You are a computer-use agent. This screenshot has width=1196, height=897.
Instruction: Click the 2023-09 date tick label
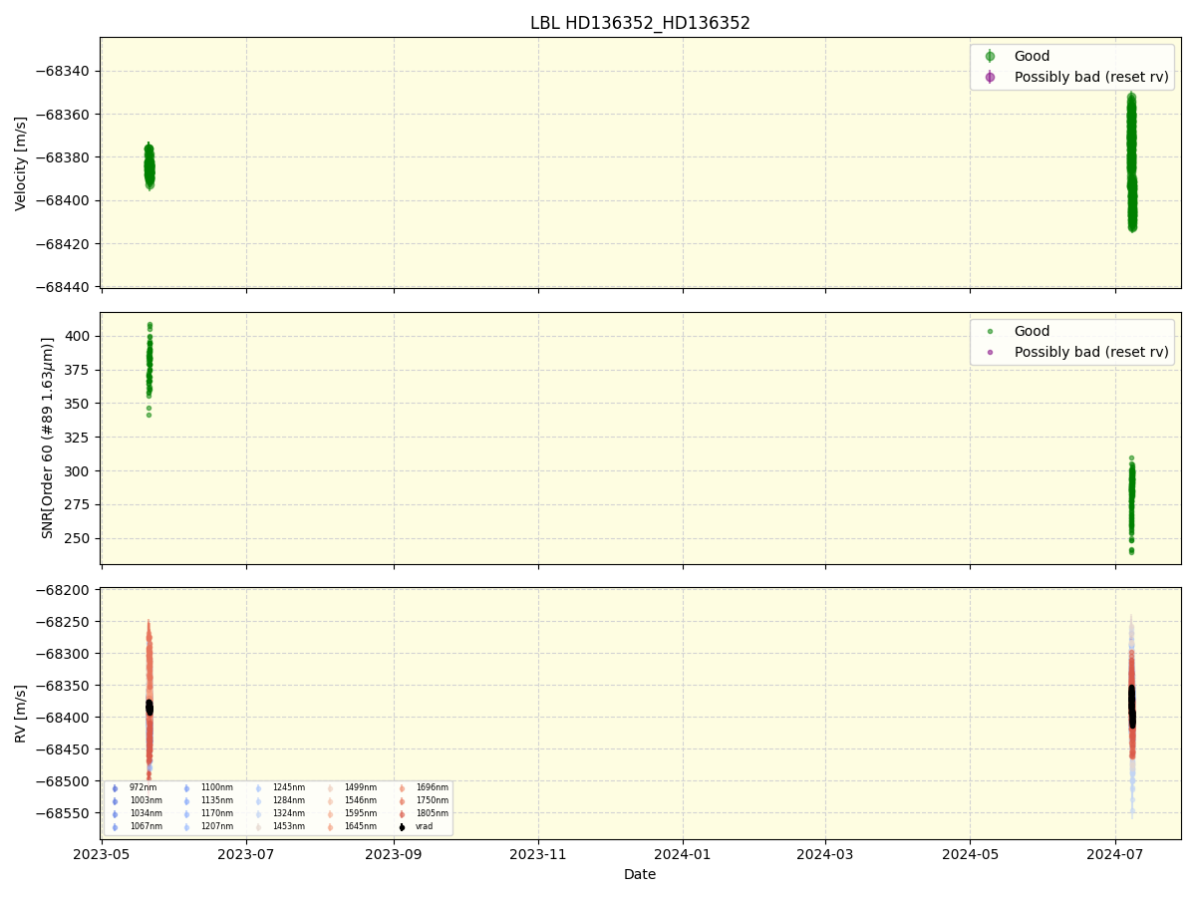pyautogui.click(x=394, y=853)
